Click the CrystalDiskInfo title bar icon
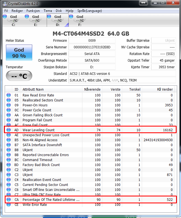Image resolution: width=181 pixels, height=218 pixels. (5, 4)
